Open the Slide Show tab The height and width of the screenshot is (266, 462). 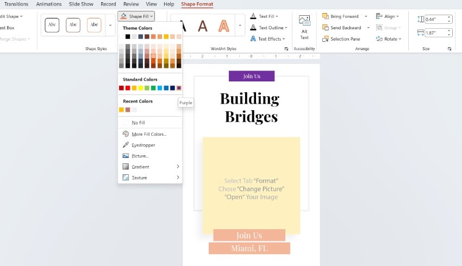click(x=81, y=4)
